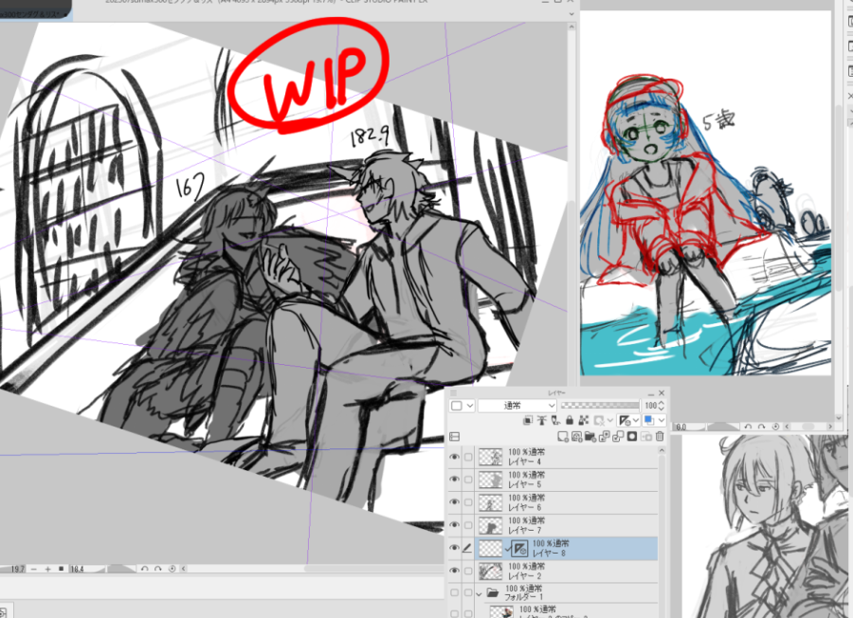This screenshot has width=853, height=618.
Task: Merge with layer below icon
Action: point(618,436)
